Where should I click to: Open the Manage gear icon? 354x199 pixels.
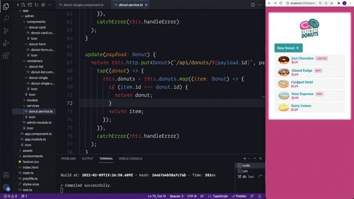coord(6,187)
